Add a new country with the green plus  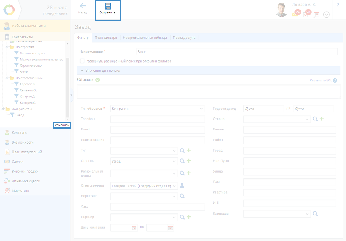[x=322, y=119]
